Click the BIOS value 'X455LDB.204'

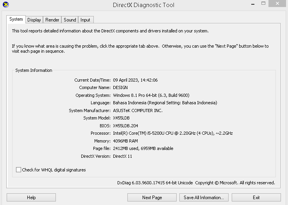125,126
